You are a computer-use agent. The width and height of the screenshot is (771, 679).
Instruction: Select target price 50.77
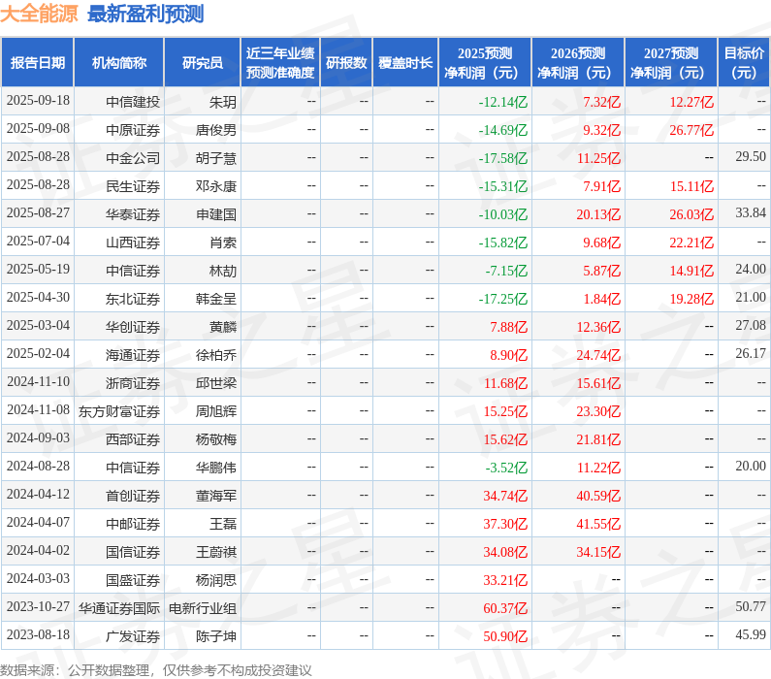pyautogui.click(x=751, y=606)
